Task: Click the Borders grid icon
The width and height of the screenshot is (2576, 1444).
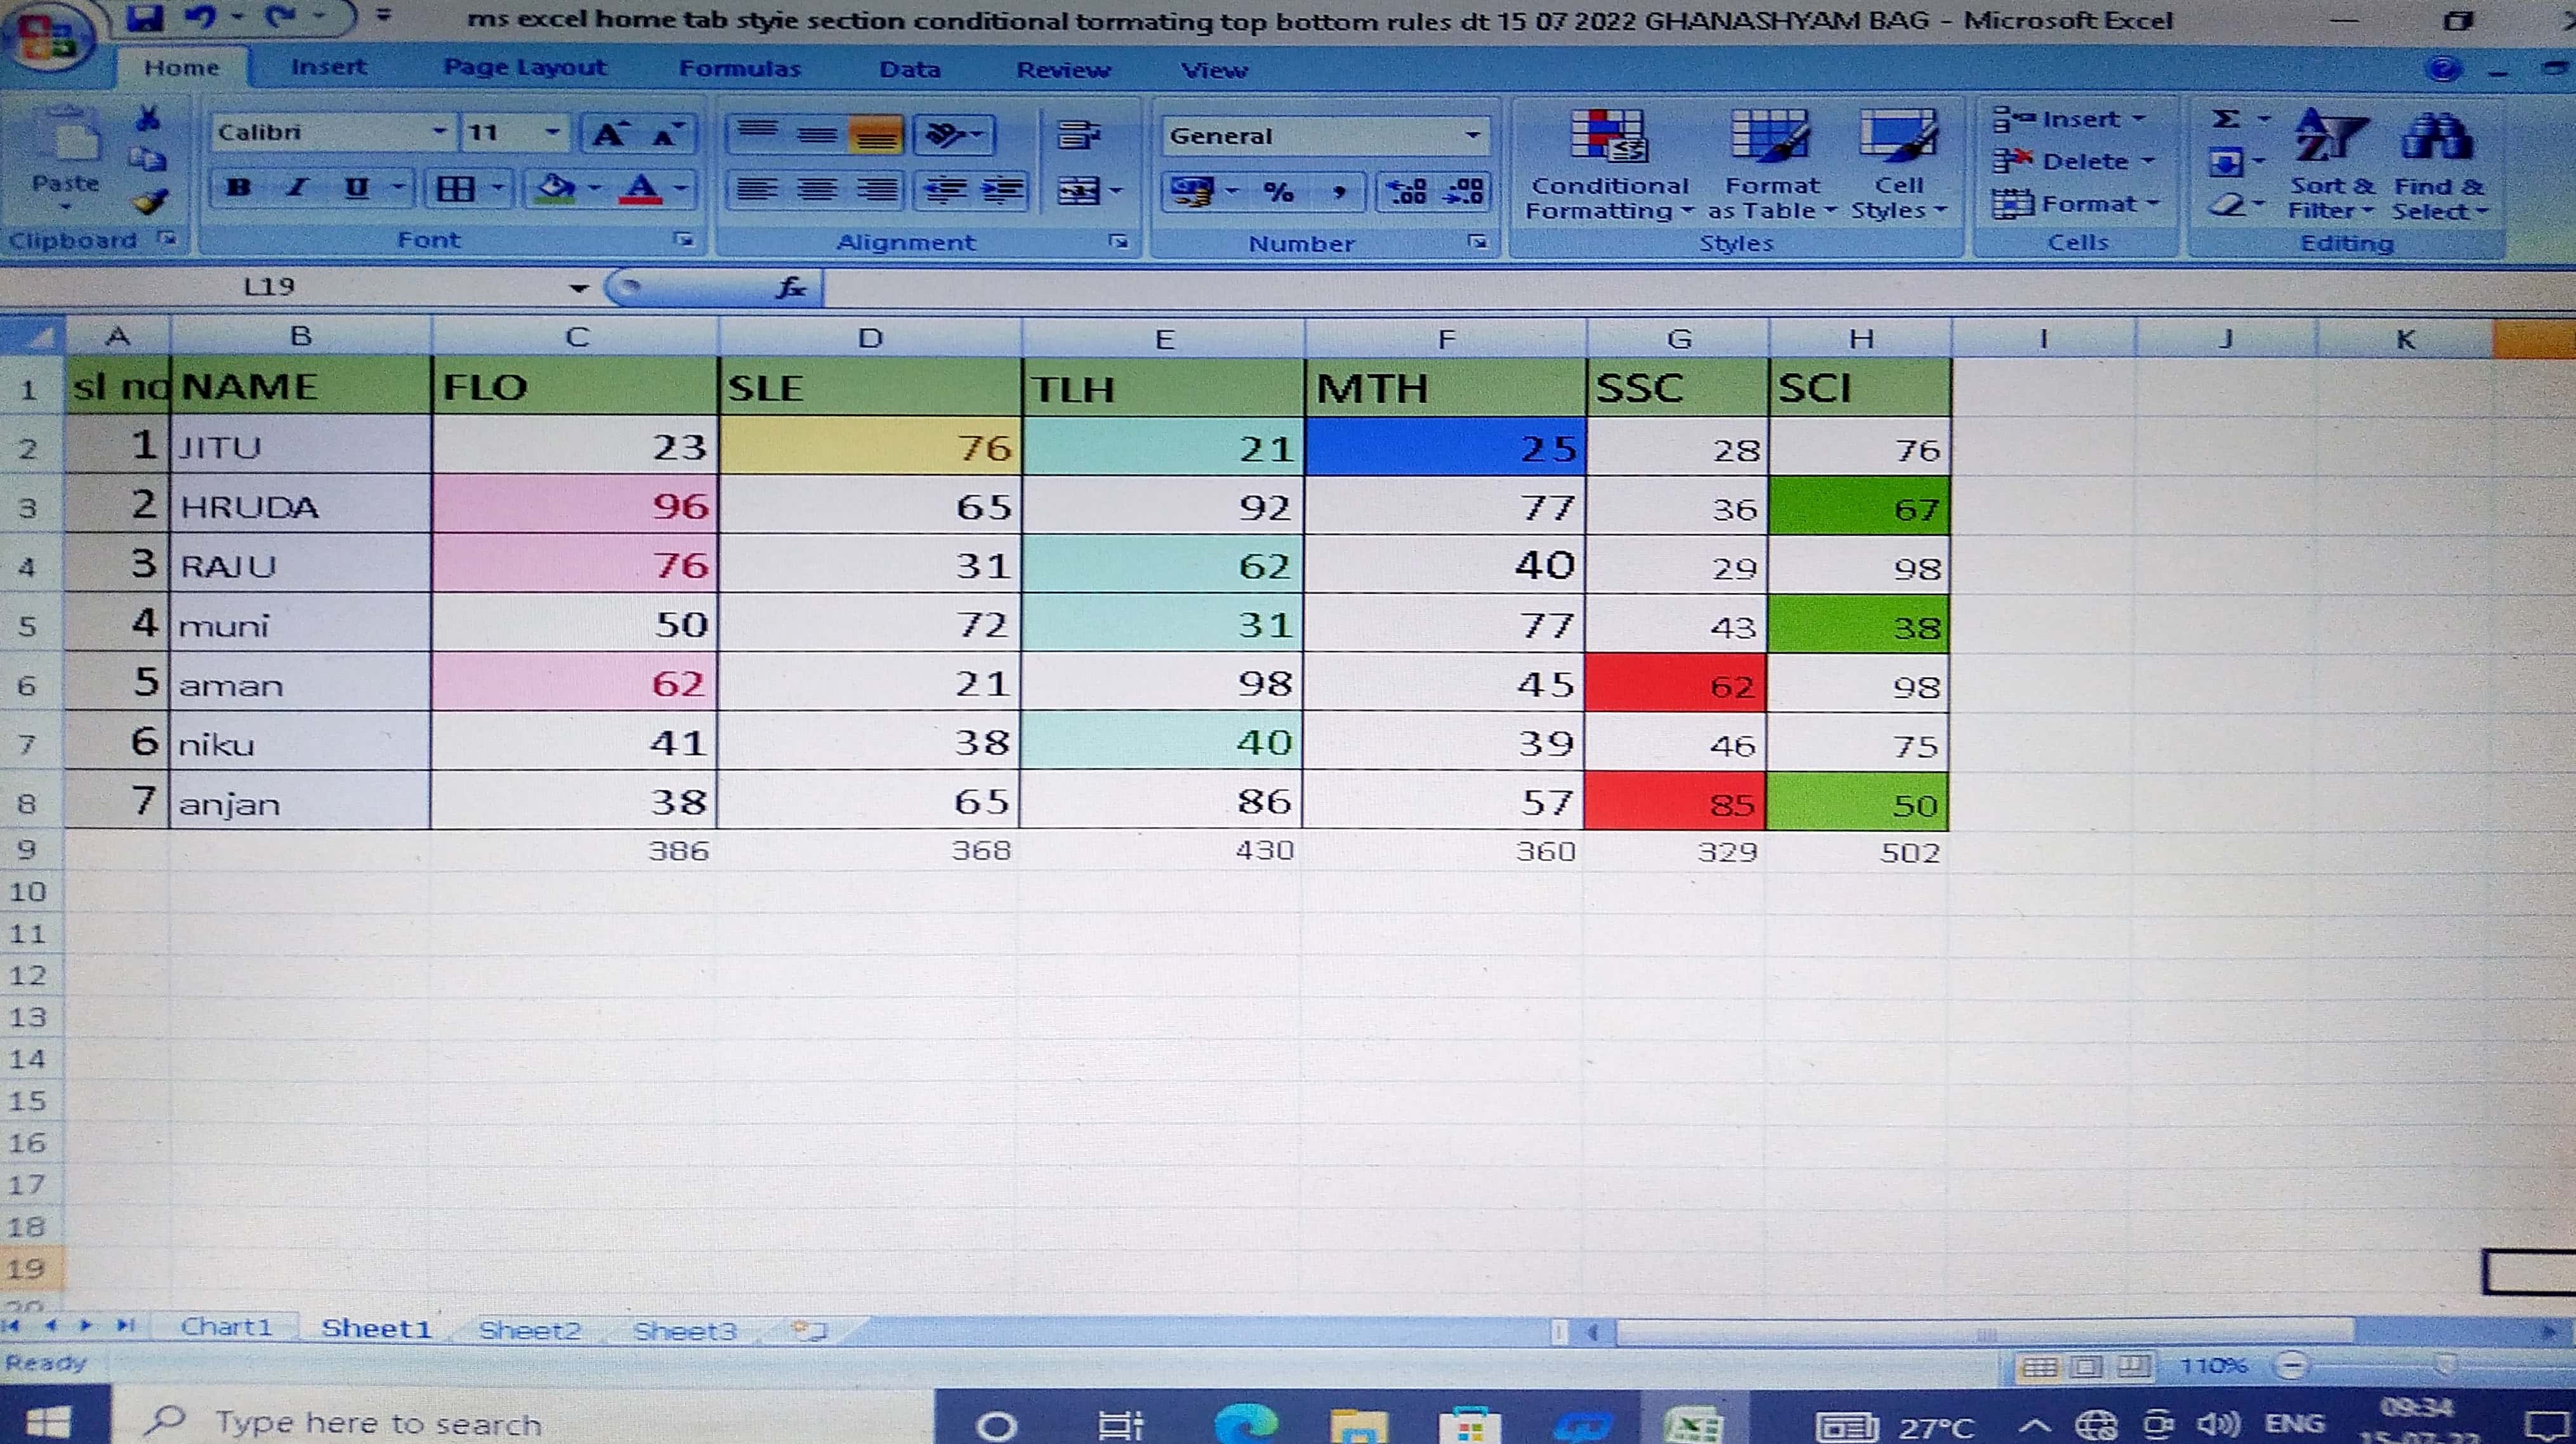Action: (x=456, y=188)
